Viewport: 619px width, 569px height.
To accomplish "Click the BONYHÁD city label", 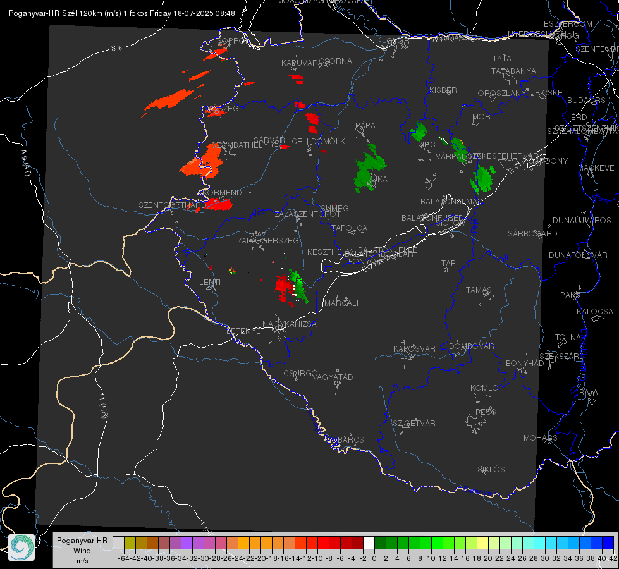I will click(525, 364).
